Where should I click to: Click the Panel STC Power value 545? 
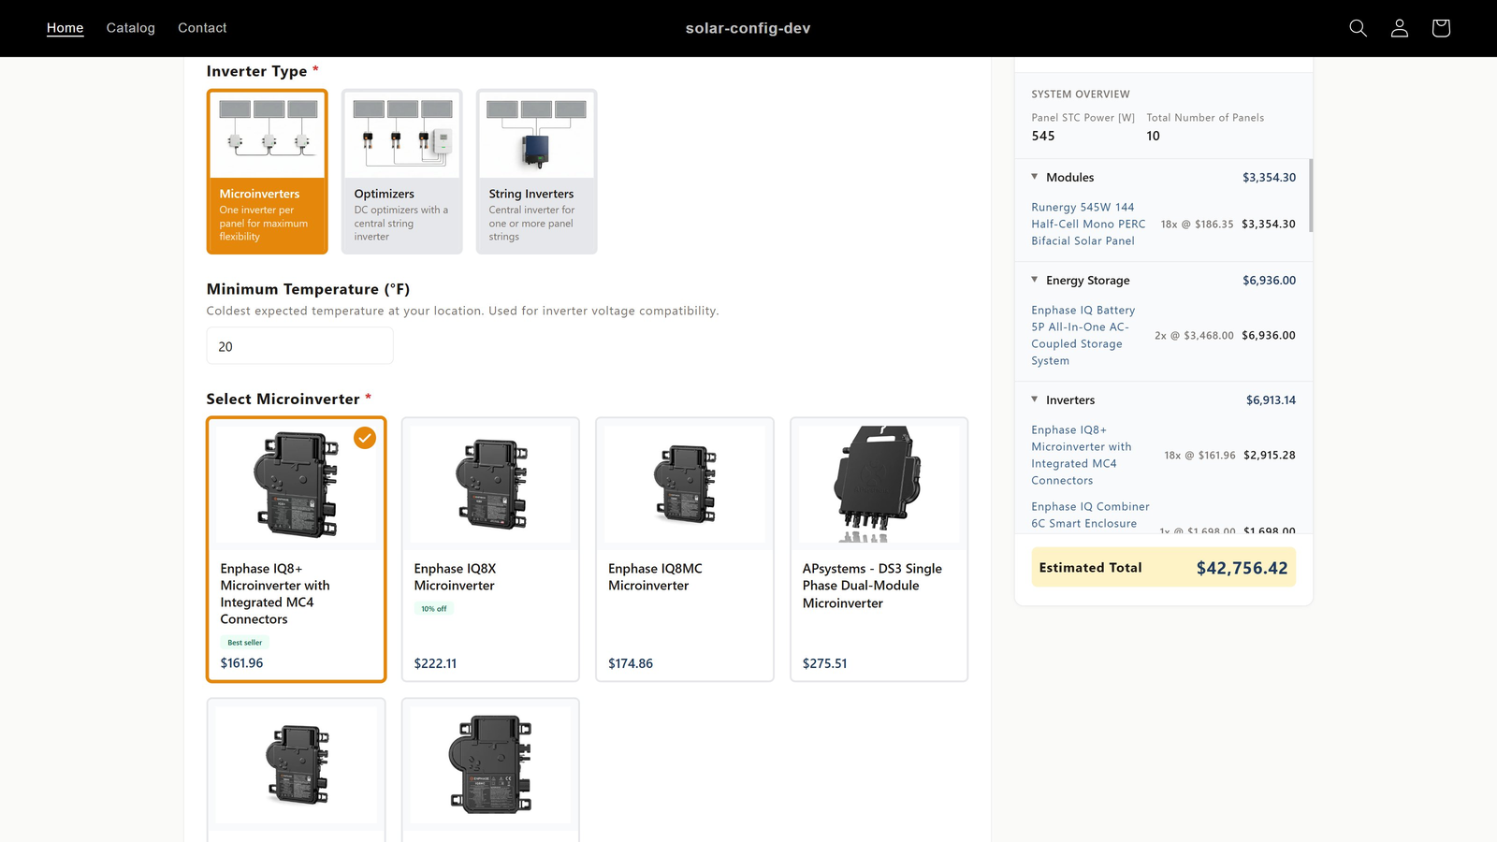point(1043,136)
